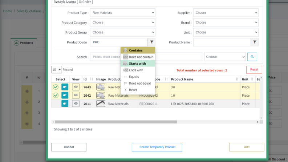
Task: Click blue select arrow for row 2643
Action: tap(65, 87)
